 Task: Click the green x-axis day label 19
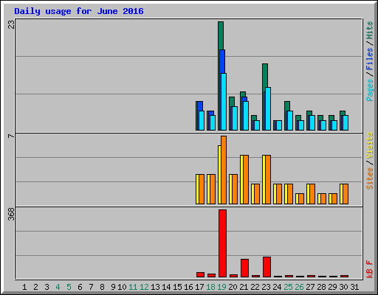click(221, 287)
